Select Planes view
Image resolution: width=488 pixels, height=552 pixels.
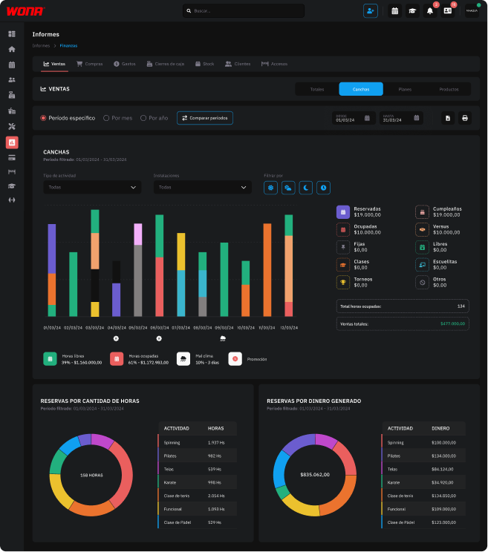click(405, 89)
